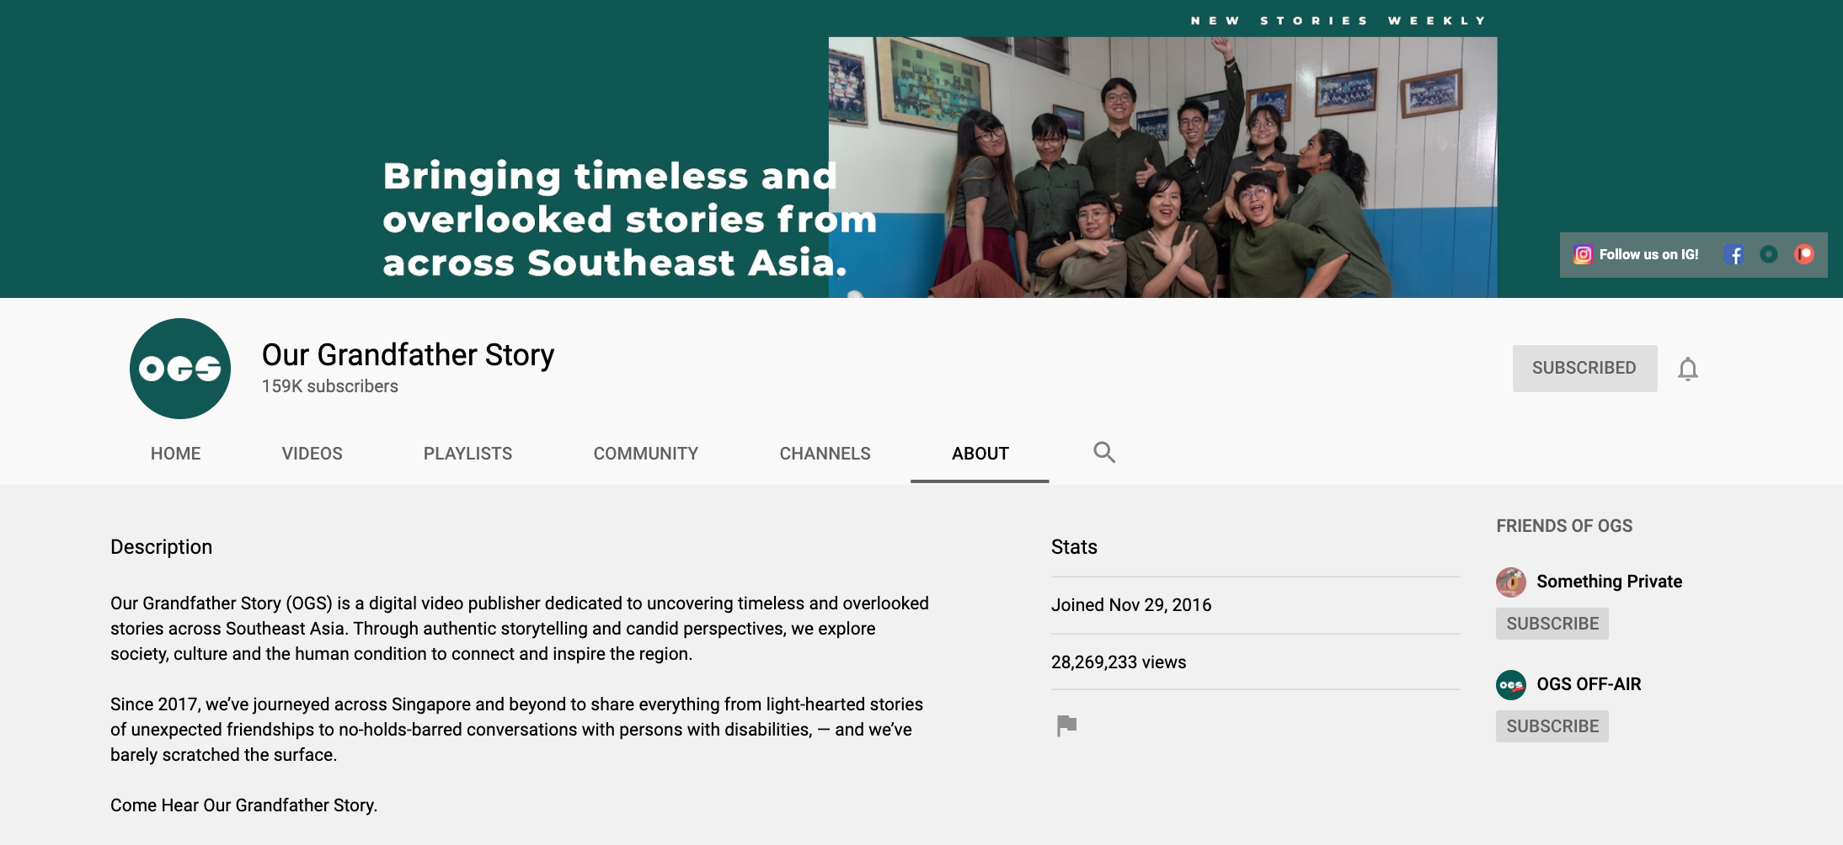This screenshot has width=1843, height=845.
Task: Click the "Follow us on IG!" link
Action: 1648,254
